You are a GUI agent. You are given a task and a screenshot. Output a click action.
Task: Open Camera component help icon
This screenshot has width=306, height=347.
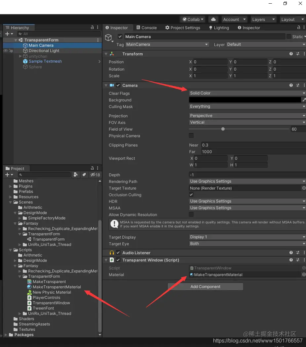coord(291,85)
